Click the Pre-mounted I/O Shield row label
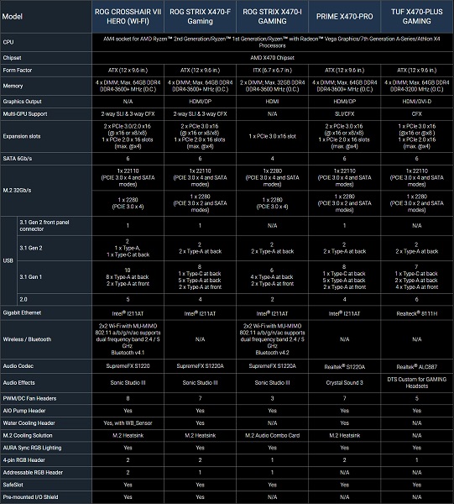 pos(46,497)
